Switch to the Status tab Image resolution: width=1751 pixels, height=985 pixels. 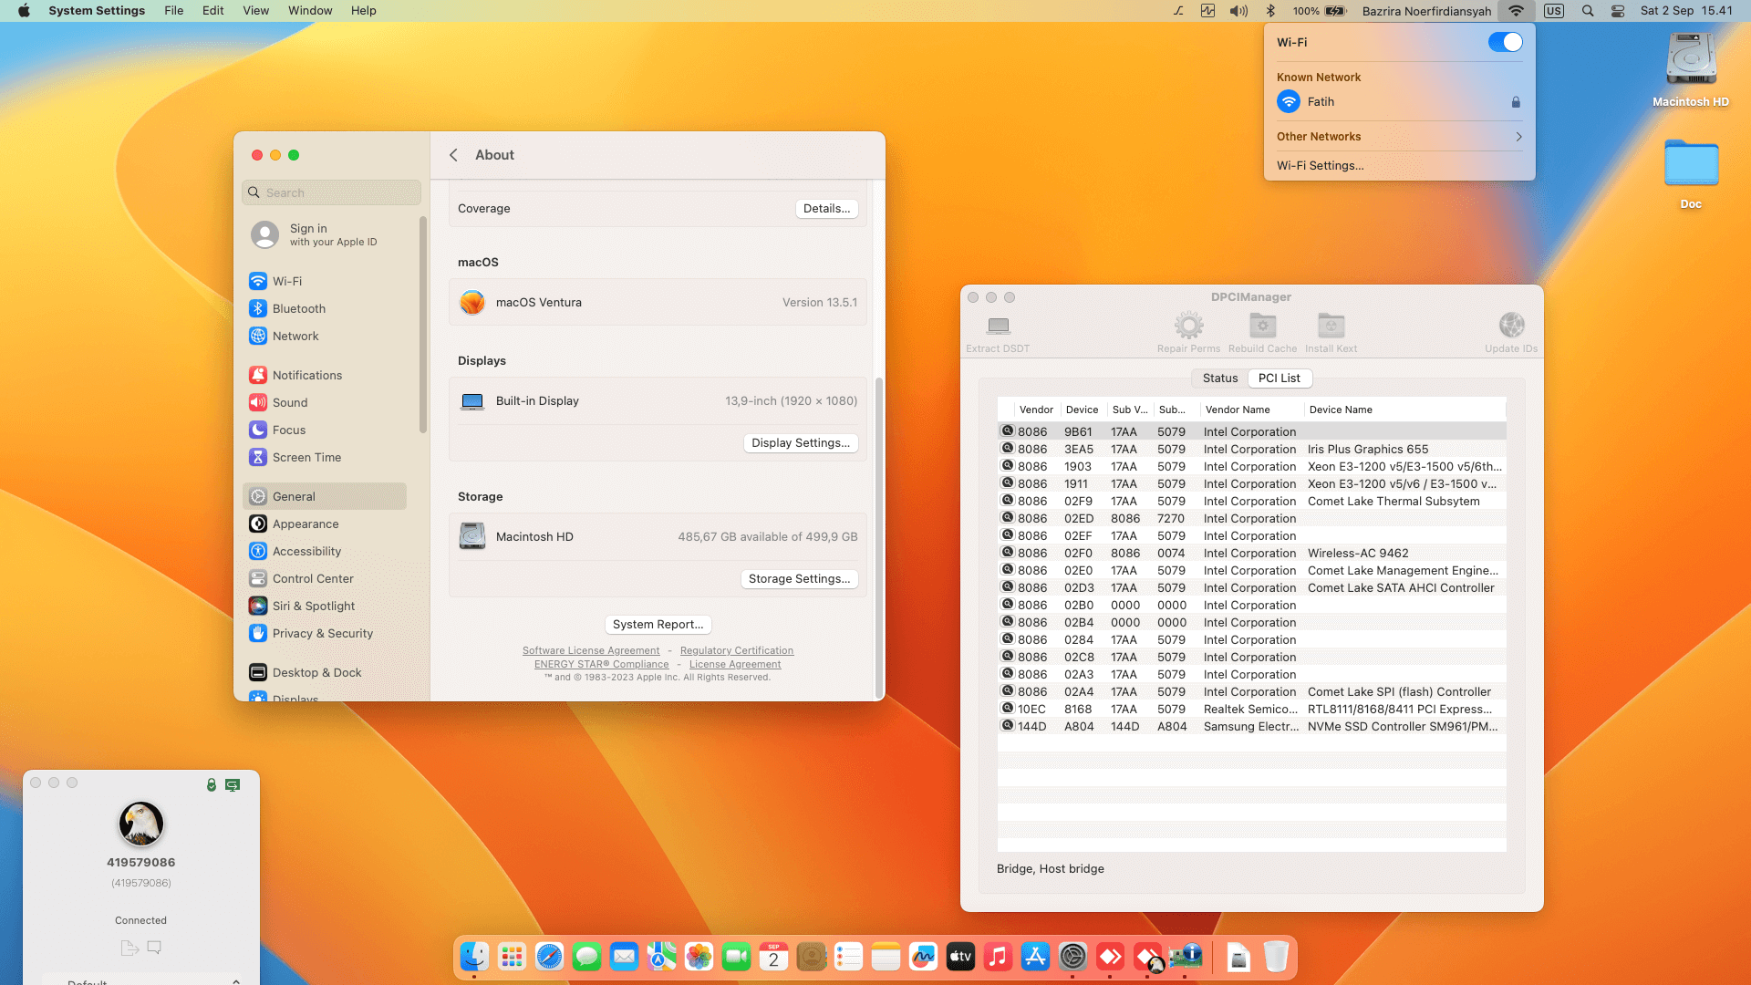coord(1219,378)
